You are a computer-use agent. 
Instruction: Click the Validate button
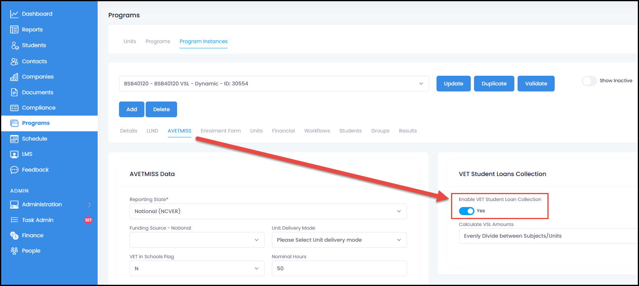pos(536,84)
